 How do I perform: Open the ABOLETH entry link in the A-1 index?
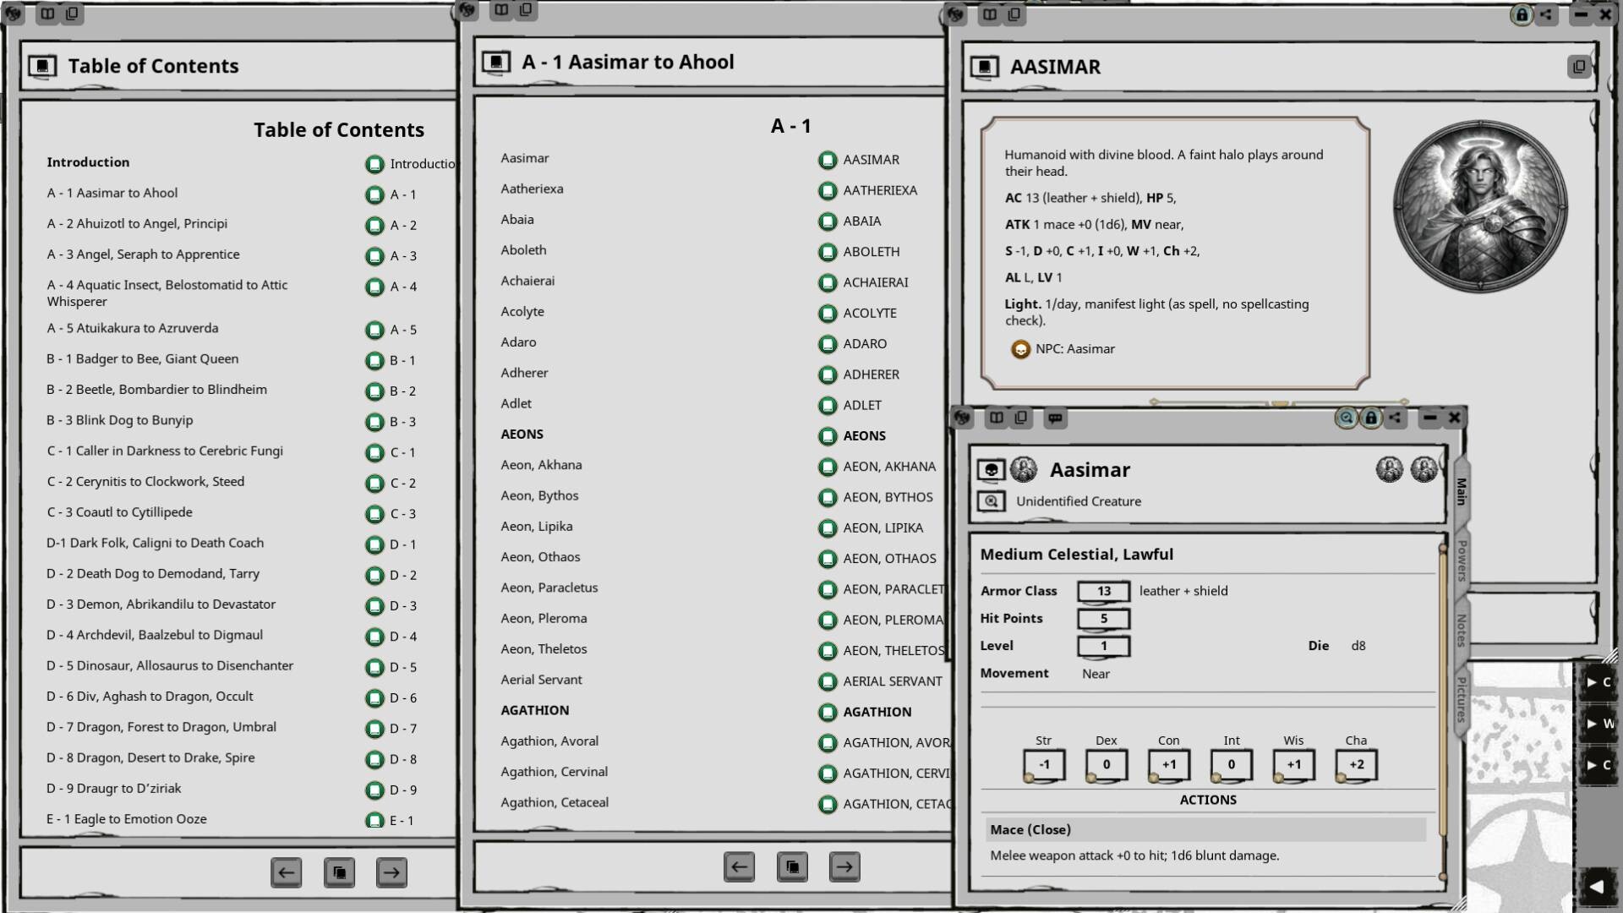(x=827, y=252)
